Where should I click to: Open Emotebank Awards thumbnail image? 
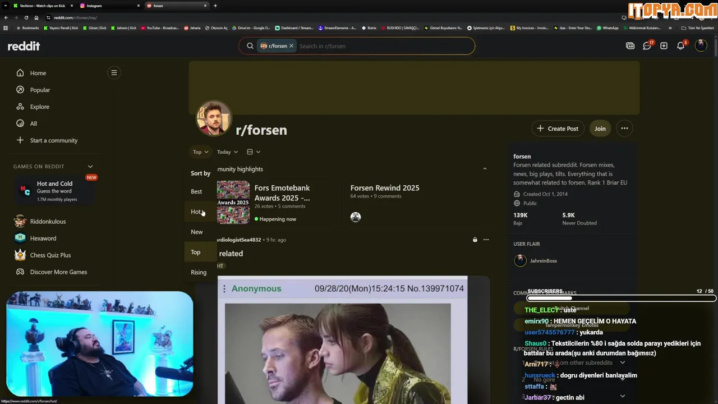[233, 202]
